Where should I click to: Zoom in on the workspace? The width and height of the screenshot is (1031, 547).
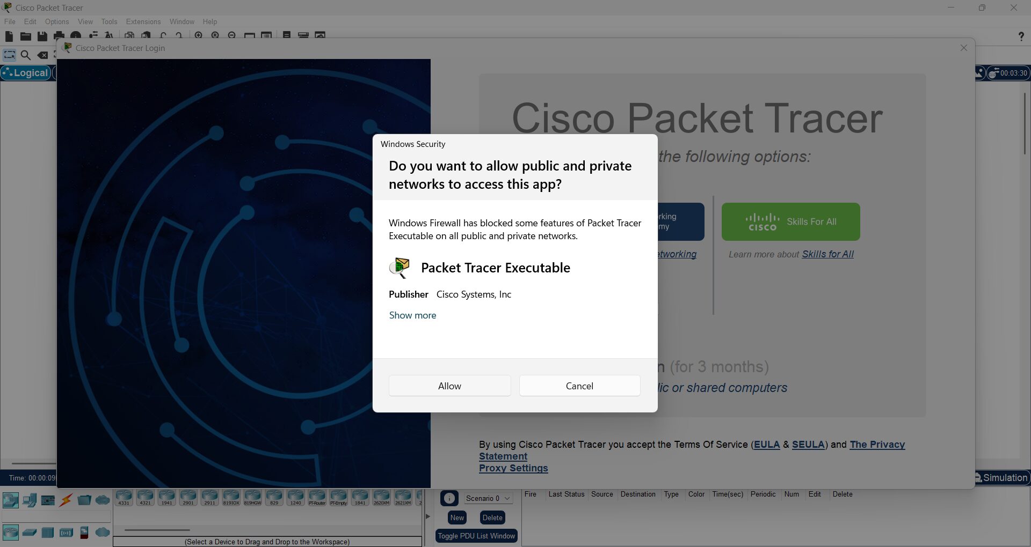[199, 35]
